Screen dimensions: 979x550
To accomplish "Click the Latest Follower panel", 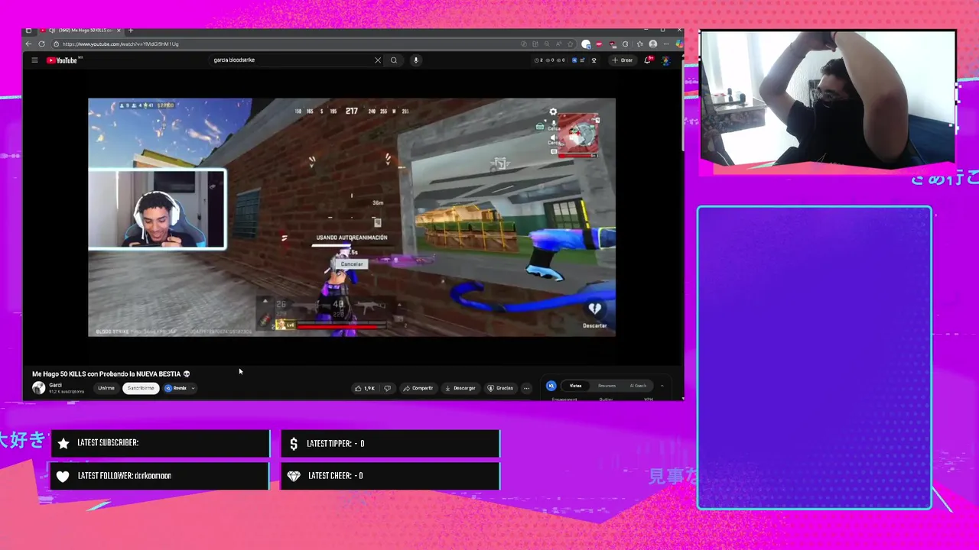I will click(160, 475).
